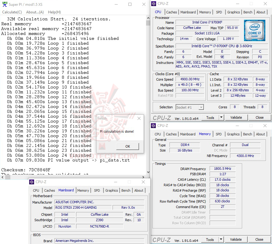
Task: Switch to Caches tab in top CPU-Z window
Action: [x=171, y=12]
